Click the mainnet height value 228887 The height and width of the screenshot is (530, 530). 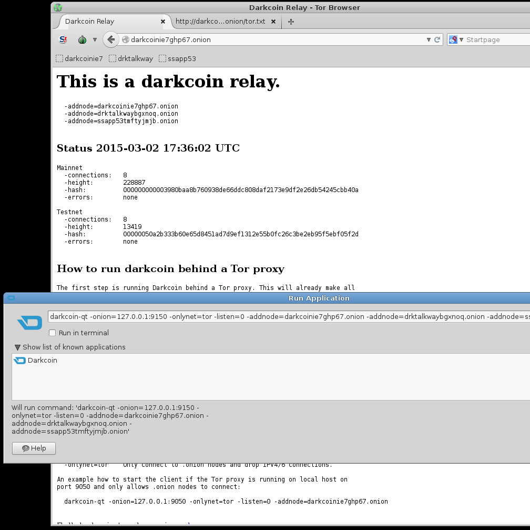coord(134,183)
